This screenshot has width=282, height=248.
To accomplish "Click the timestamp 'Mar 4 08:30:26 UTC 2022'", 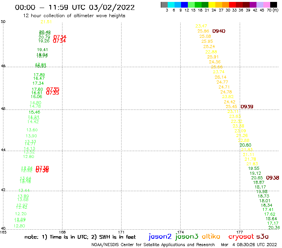I will [249, 245].
